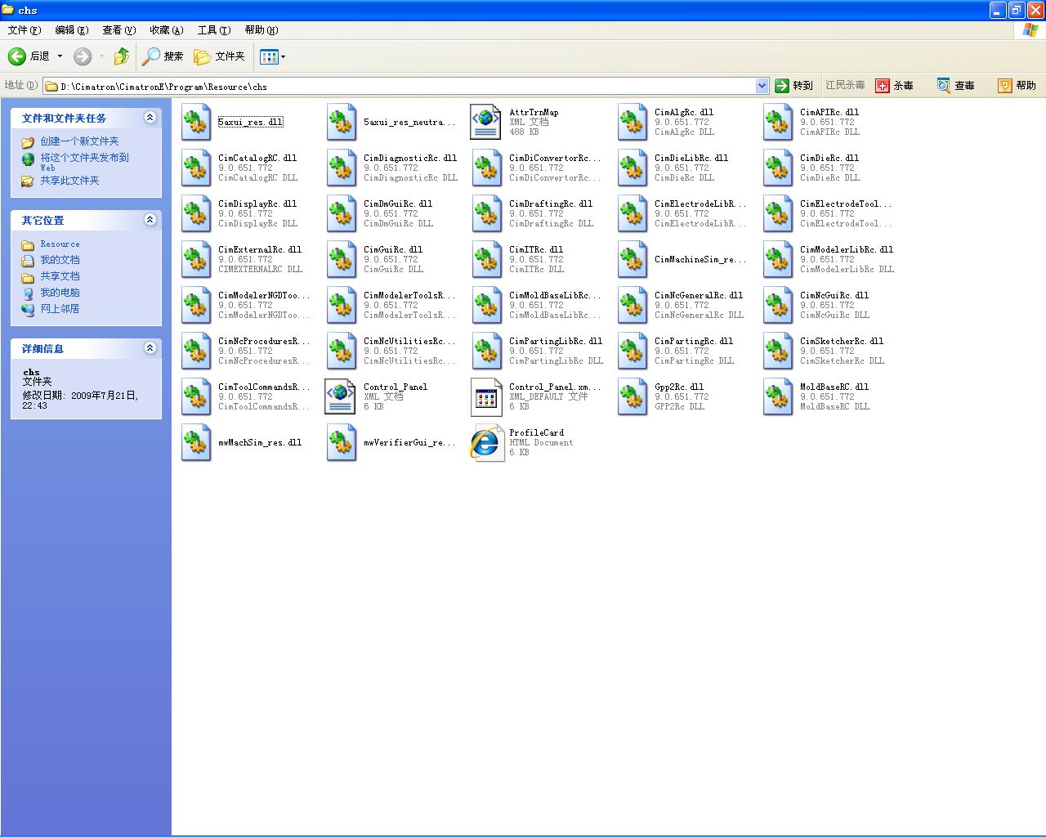Image resolution: width=1046 pixels, height=837 pixels.
Task: Select the ProfileCard HTML document icon
Action: [487, 443]
